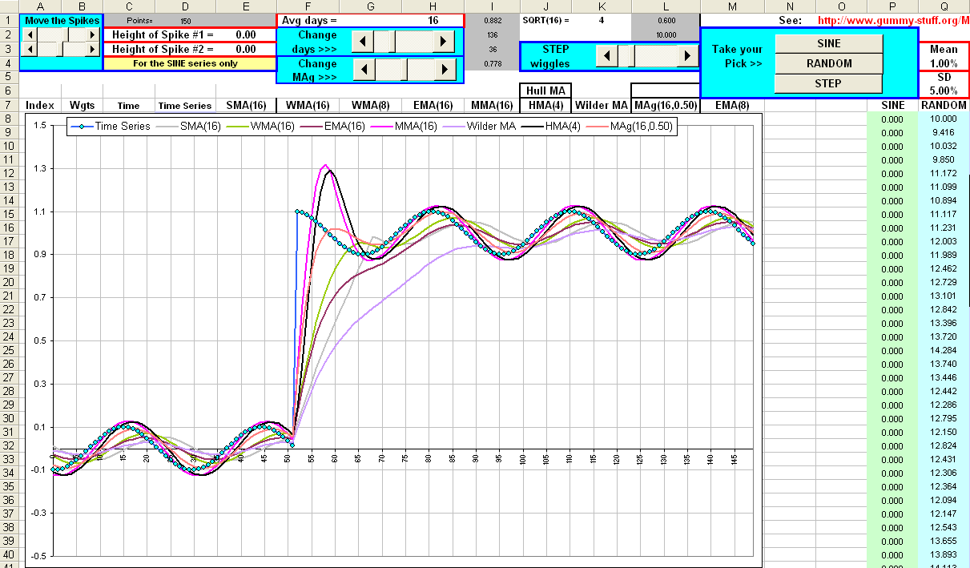Viewport: 970px width, 568px height.
Task: Click the RANDOM column heading cell
Action: [944, 105]
